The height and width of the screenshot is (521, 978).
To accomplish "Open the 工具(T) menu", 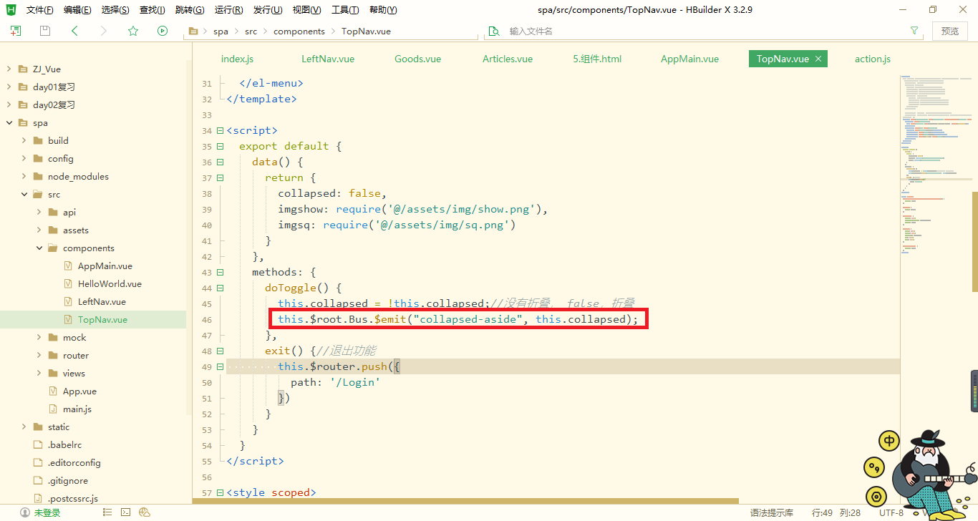I will [345, 10].
